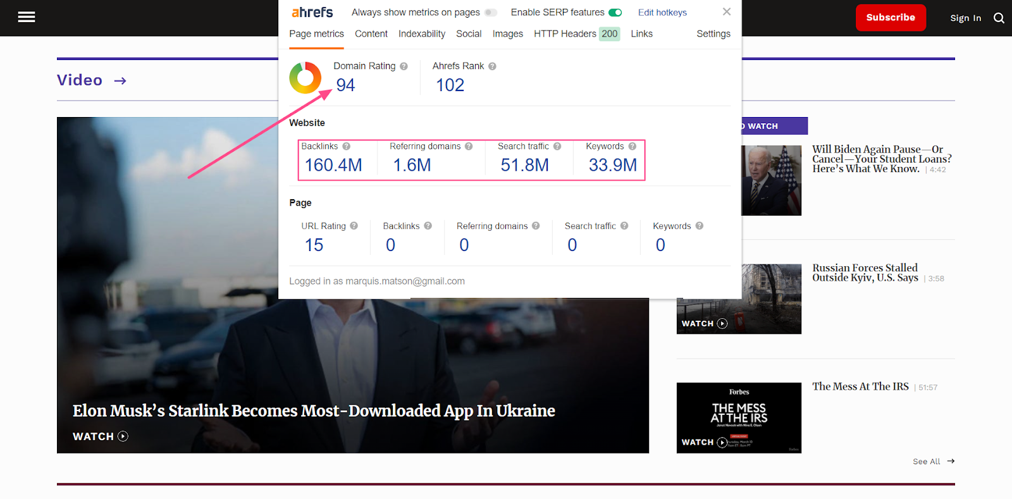Click help icon next to Website Backlinks
Viewport: 1012px width, 499px height.
click(x=347, y=146)
